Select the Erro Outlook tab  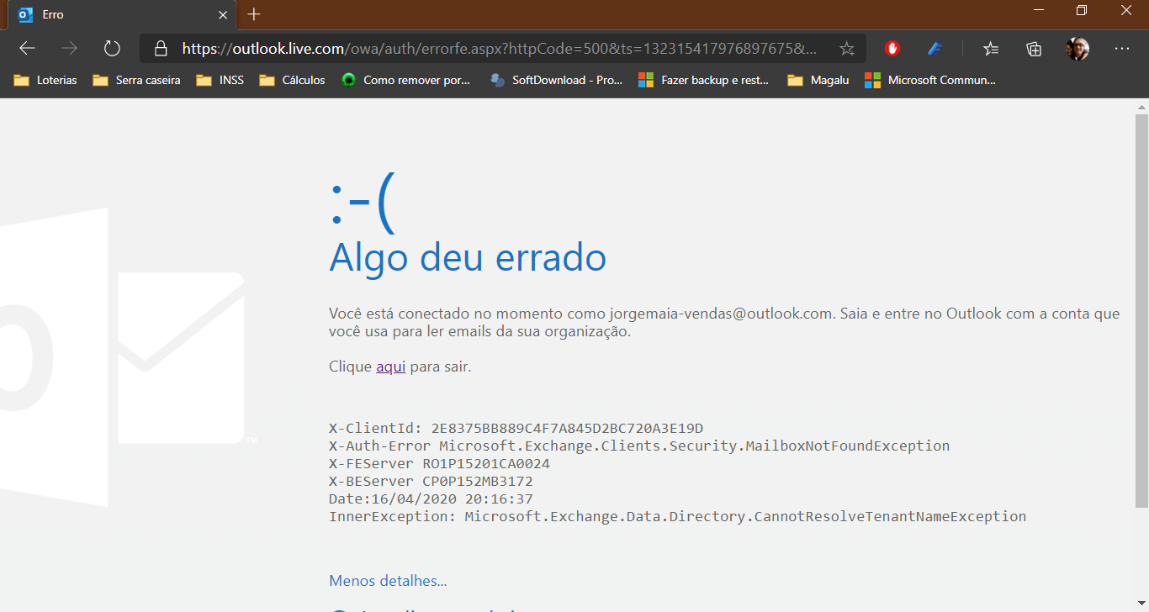pos(123,14)
